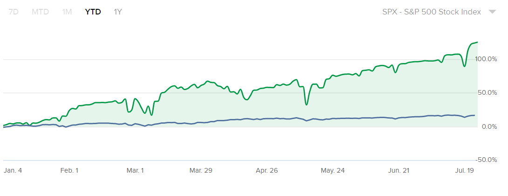Viewport: 508px width, 196px height.
Task: Select the Mar. 1 axis date
Action: 135,171
